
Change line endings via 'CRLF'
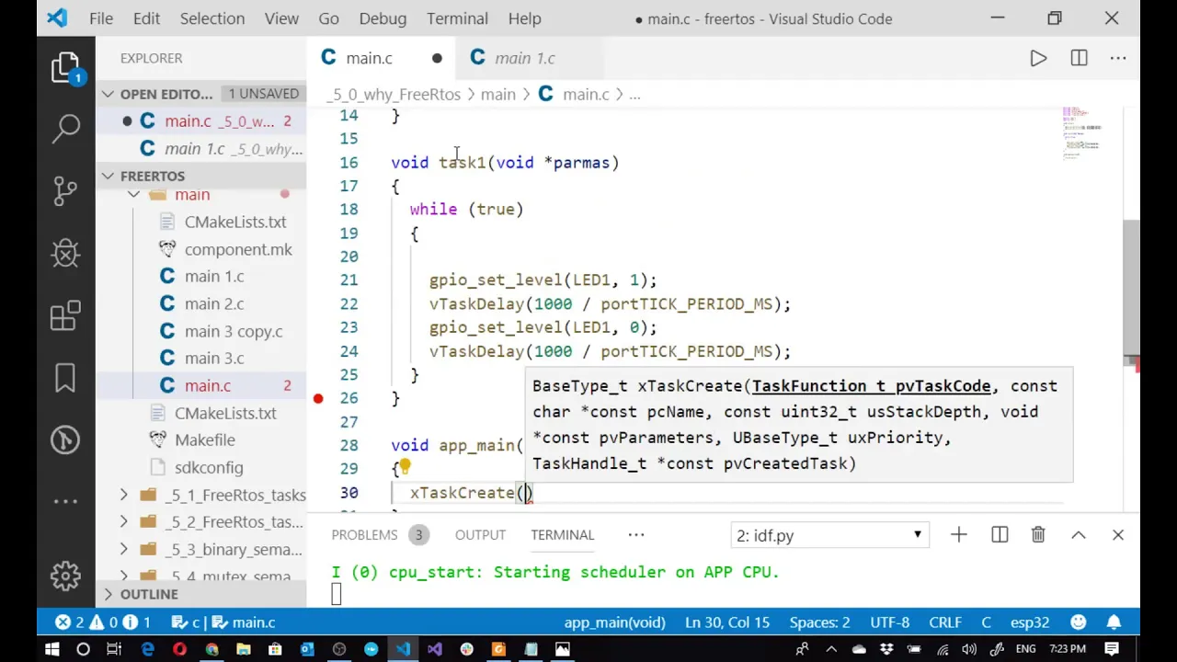click(x=945, y=622)
